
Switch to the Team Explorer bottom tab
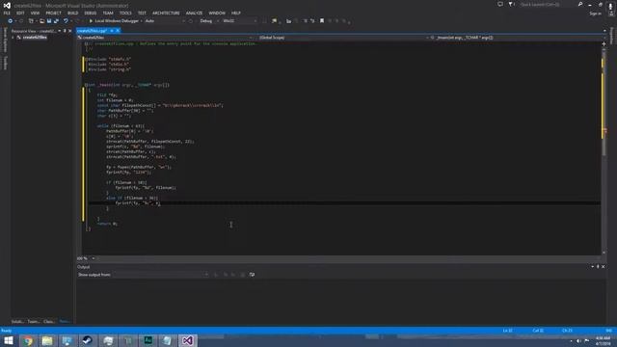click(34, 321)
